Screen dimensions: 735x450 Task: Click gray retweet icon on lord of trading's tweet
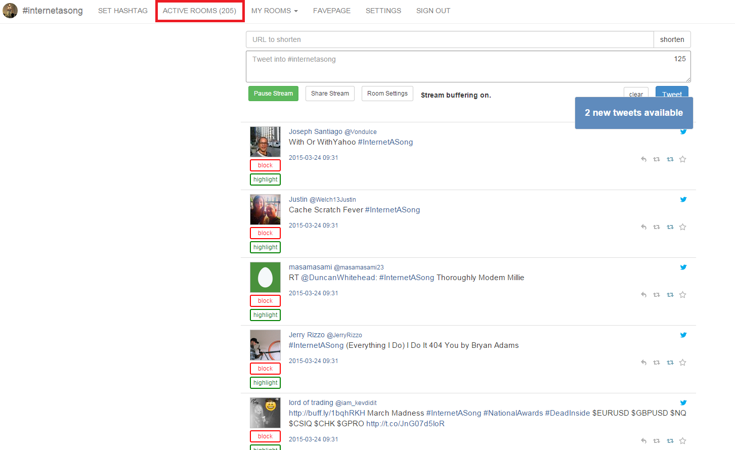pos(657,441)
